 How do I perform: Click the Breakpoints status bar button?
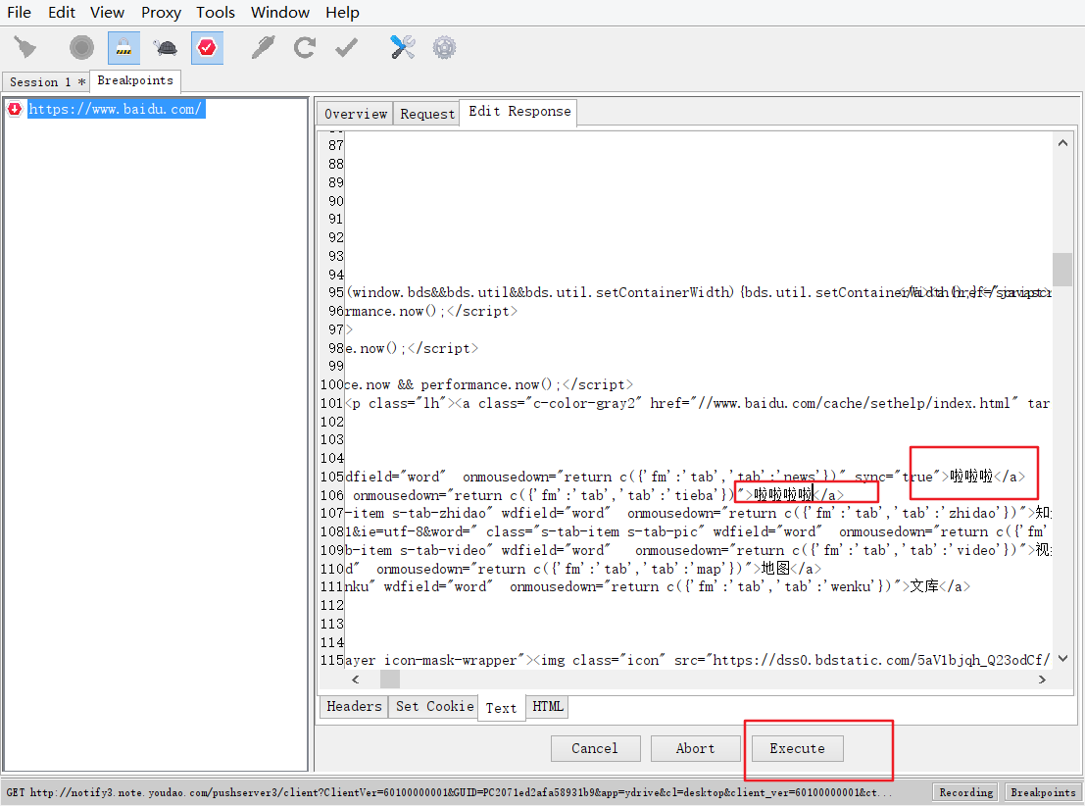pos(1043,792)
